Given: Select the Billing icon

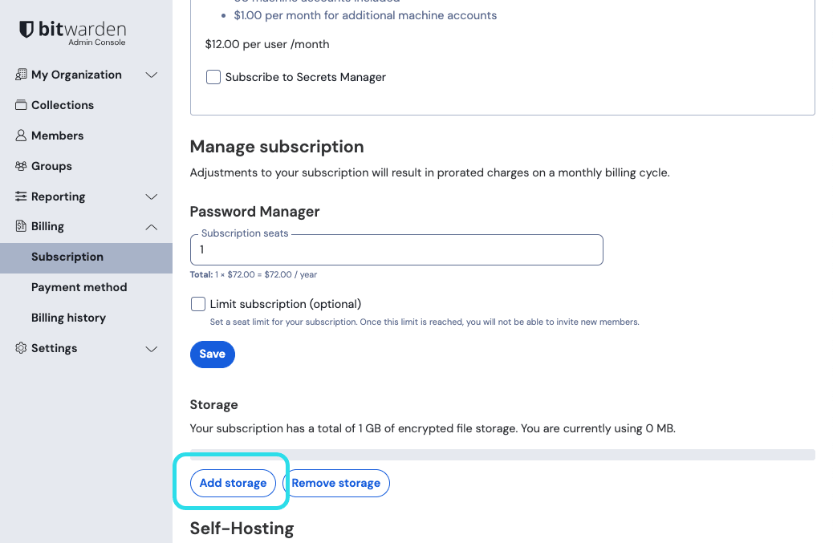Looking at the screenshot, I should [20, 226].
